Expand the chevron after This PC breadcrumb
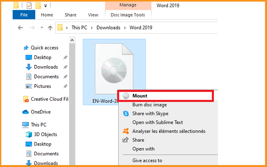 (x=92, y=28)
